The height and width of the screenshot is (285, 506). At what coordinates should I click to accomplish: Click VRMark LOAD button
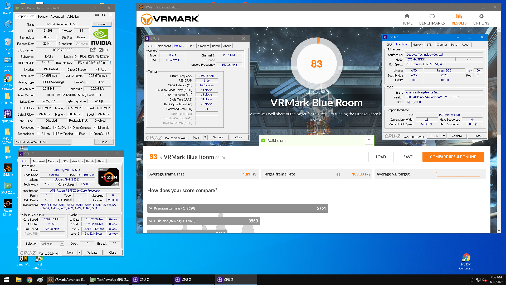(381, 157)
